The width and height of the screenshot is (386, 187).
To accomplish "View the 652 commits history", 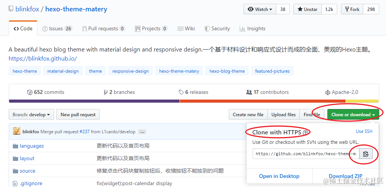I will 45,92.
